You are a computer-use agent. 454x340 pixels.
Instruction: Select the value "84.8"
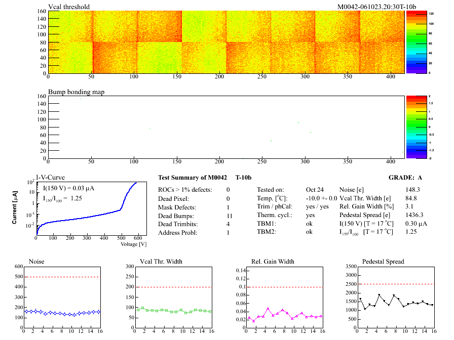point(411,198)
